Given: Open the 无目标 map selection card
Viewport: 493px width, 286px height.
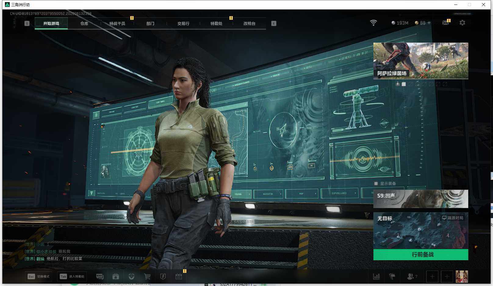Looking at the screenshot, I should [421, 231].
